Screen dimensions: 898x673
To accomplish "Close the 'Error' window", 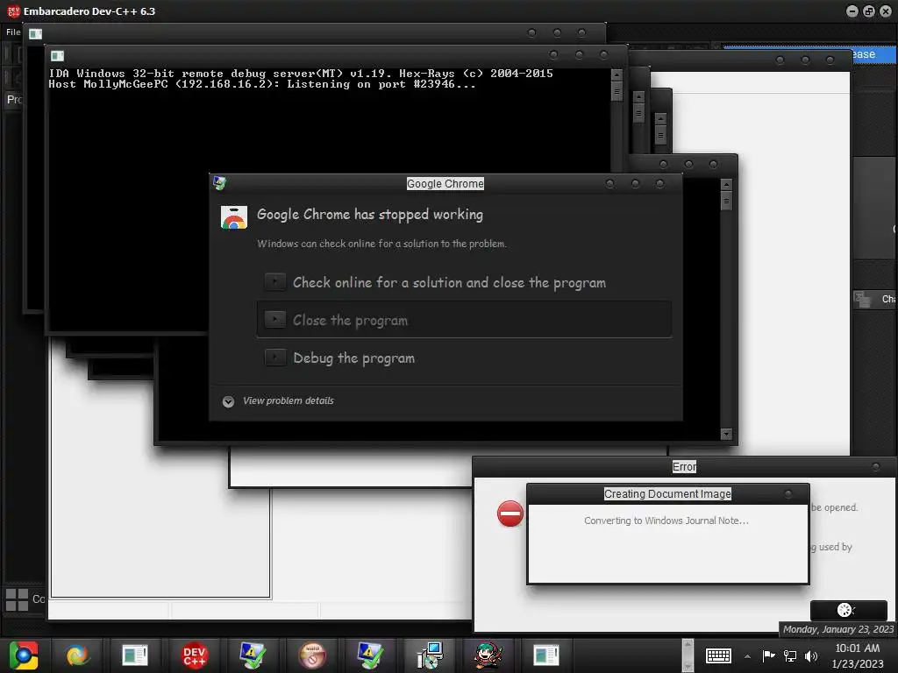I will [875, 467].
